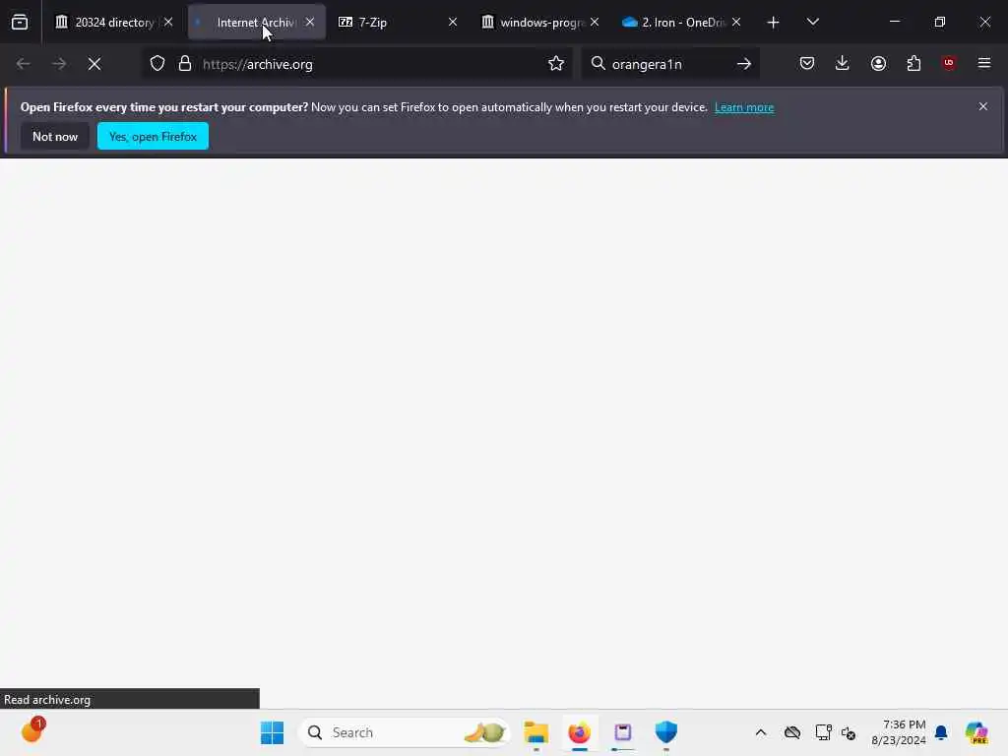This screenshot has height=756, width=1008.
Task: Open the Windows Start menu
Action: pyautogui.click(x=272, y=732)
